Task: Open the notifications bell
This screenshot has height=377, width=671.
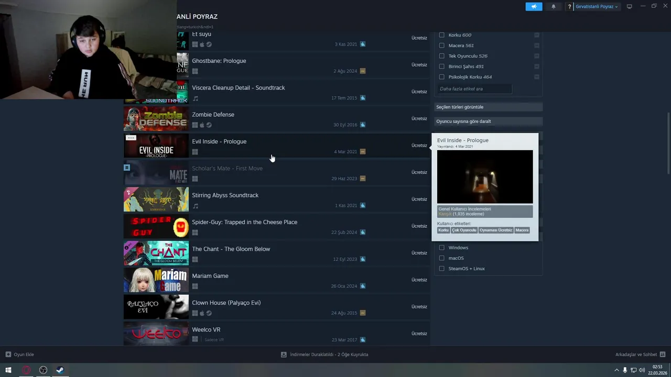Action: click(x=554, y=6)
